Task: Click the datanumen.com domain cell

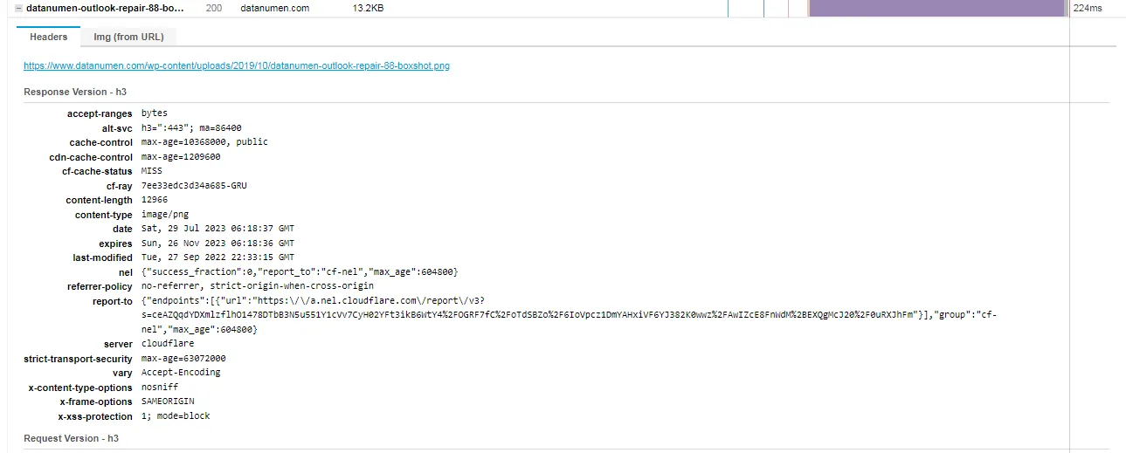Action: pos(274,8)
